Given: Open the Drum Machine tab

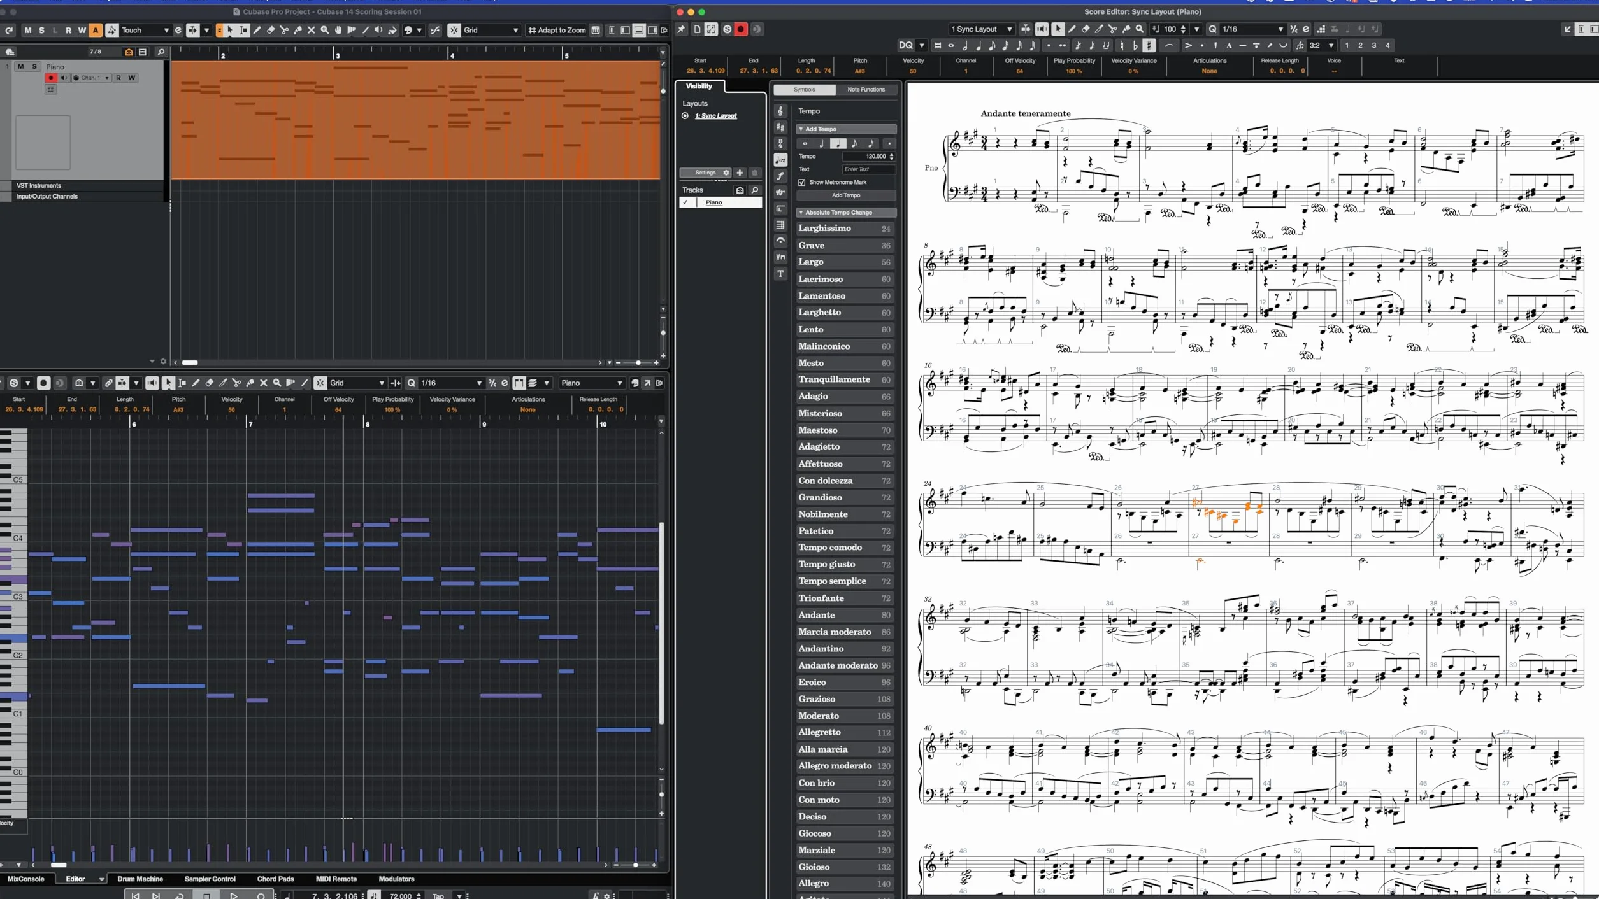Looking at the screenshot, I should [140, 879].
